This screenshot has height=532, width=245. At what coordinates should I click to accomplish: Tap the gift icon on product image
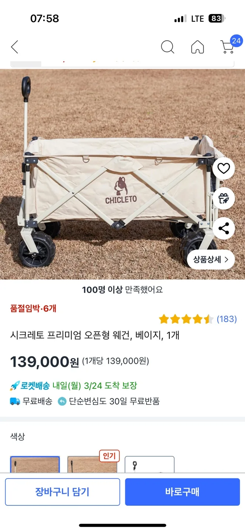224,198
